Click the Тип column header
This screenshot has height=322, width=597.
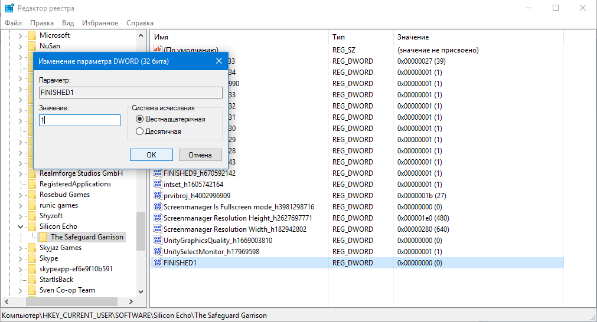[x=361, y=37]
